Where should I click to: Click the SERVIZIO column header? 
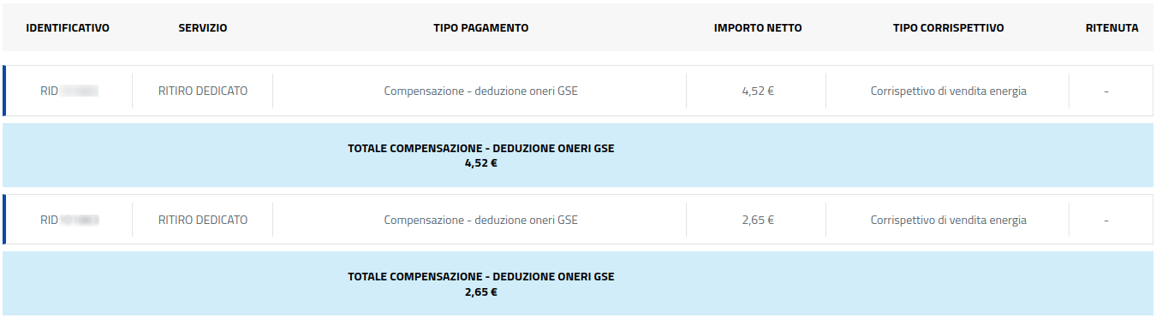tap(203, 28)
